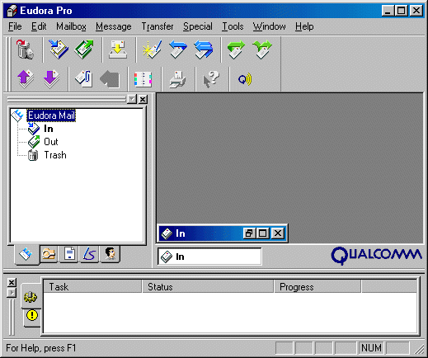
Task: Click the Attach File paperclip icon
Action: [84, 79]
